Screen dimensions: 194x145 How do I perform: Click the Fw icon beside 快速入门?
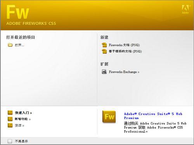coord(10,113)
